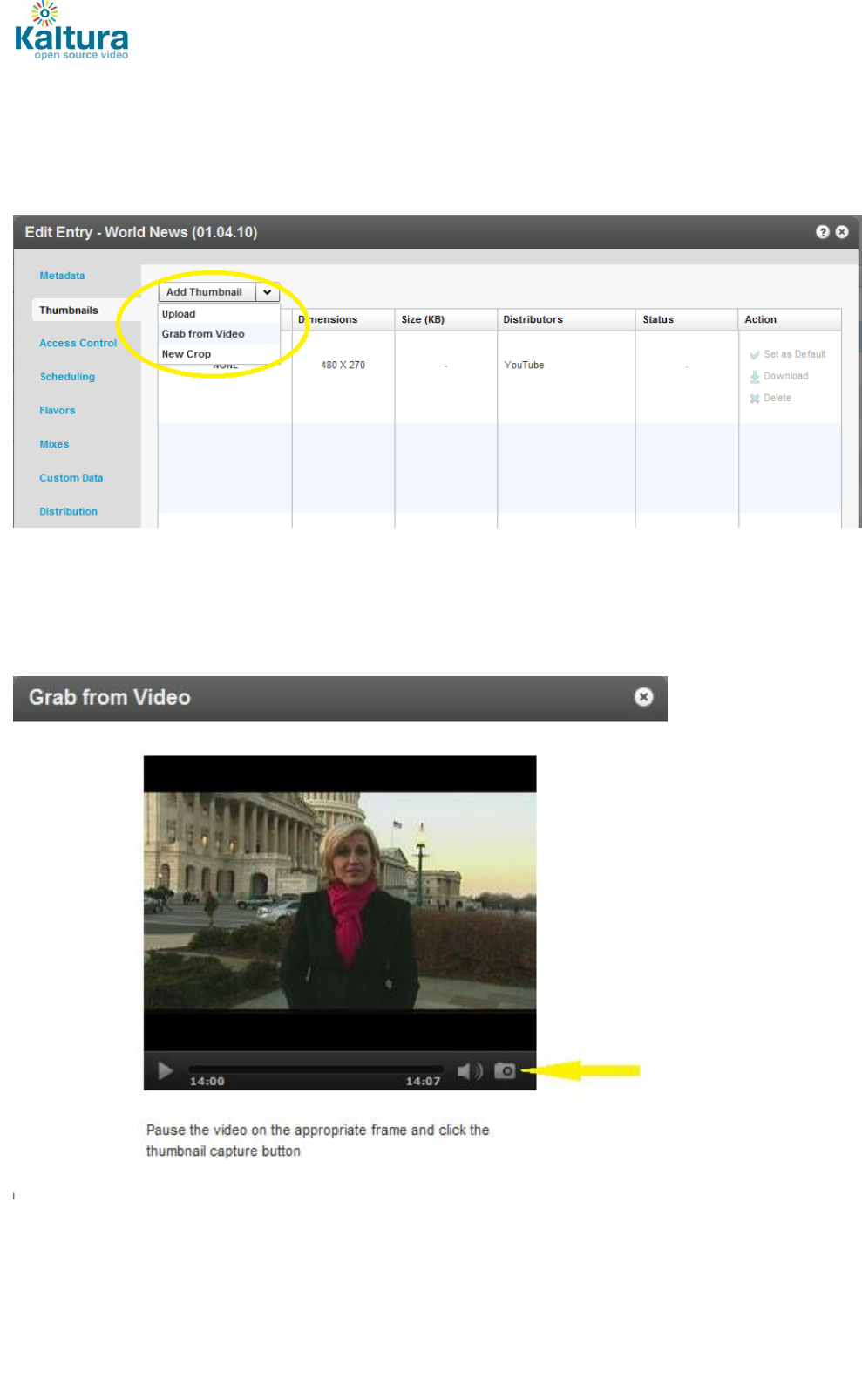Viewport: 862px width, 1394px height.
Task: Select the Thumbnails tab
Action: coord(69,311)
